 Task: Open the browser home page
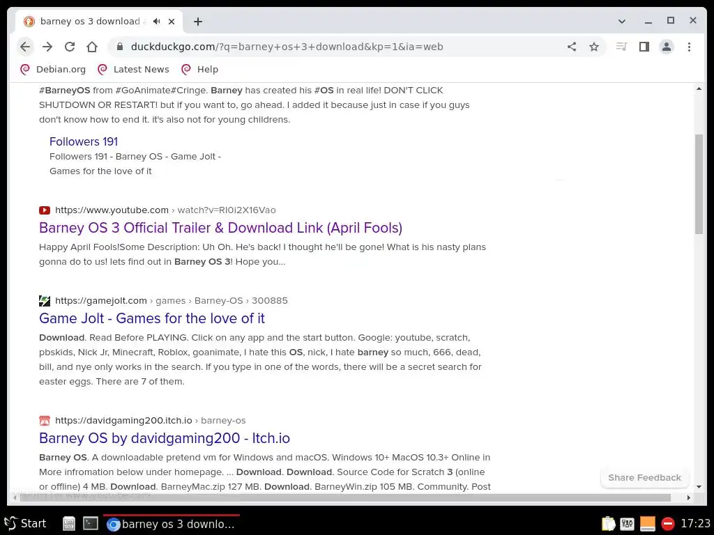tap(92, 47)
